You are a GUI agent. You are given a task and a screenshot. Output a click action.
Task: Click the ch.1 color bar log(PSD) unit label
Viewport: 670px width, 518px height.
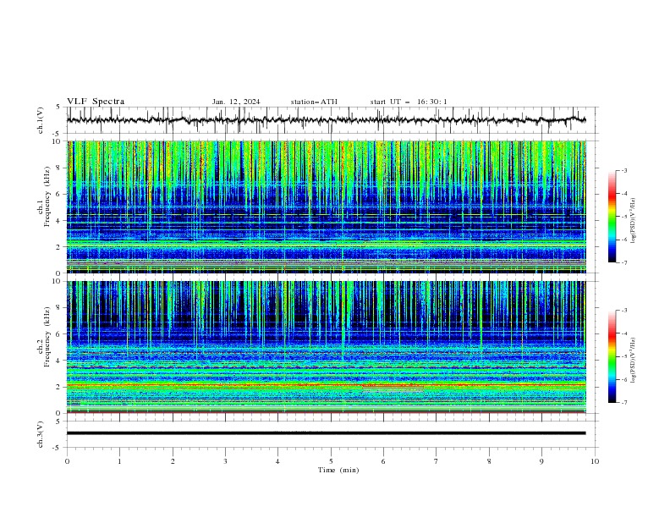pyautogui.click(x=634, y=221)
